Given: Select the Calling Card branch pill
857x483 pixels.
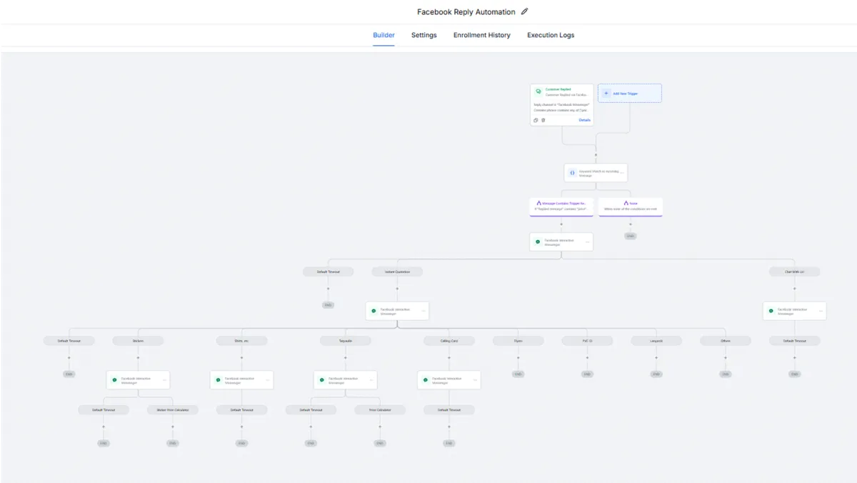Looking at the screenshot, I should (x=449, y=341).
